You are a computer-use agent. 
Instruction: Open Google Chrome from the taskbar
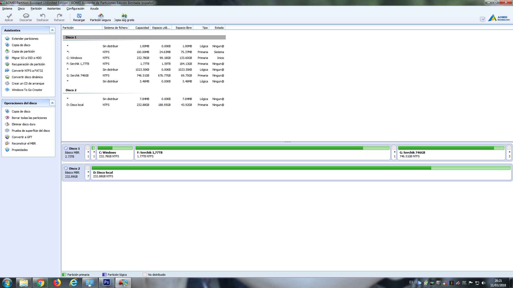click(40, 283)
